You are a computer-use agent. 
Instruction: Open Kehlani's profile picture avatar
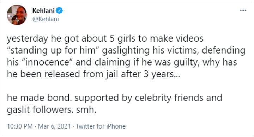pos(17,15)
